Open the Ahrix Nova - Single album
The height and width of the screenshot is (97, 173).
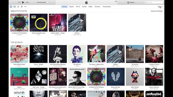39,54
